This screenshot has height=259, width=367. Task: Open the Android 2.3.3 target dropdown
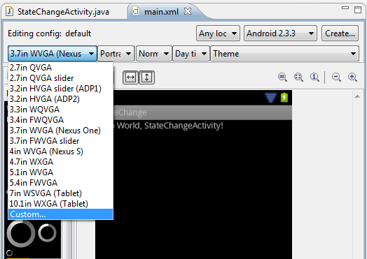point(280,34)
